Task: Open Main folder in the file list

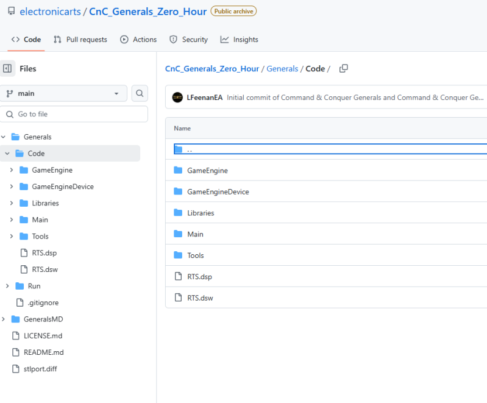Action: 196,234
